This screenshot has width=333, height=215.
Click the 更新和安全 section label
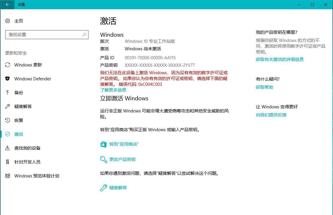pyautogui.click(x=16, y=53)
